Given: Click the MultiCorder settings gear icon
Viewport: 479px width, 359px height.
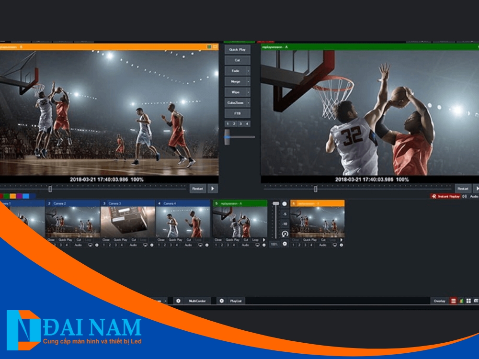Looking at the screenshot, I should tap(178, 301).
